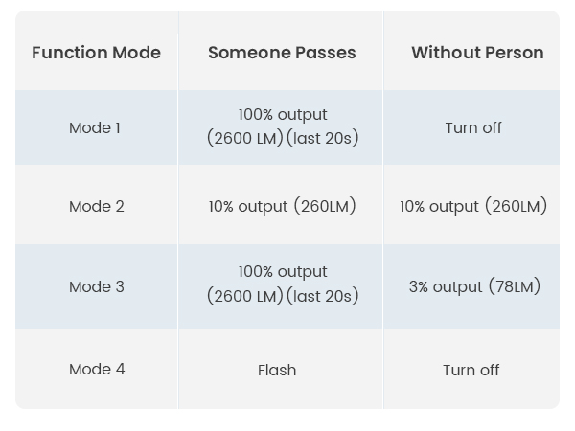This screenshot has height=431, width=575.
Task: Click "100% output" text in Mode 1 row
Action: coord(283,115)
